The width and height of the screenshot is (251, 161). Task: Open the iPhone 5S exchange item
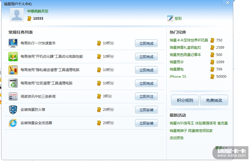coord(178,76)
